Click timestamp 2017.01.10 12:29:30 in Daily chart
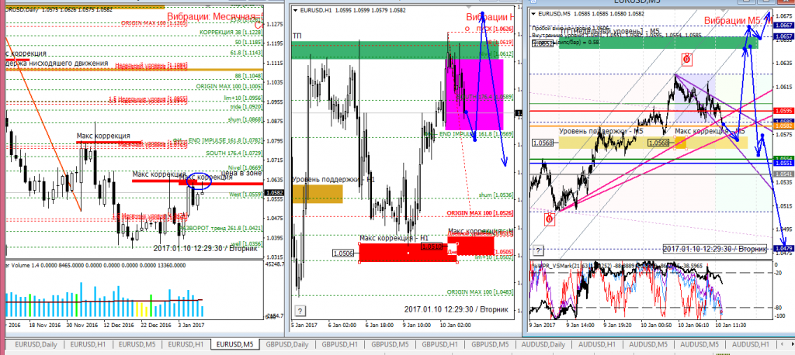Viewport: 795px width, 355px height. [205, 248]
